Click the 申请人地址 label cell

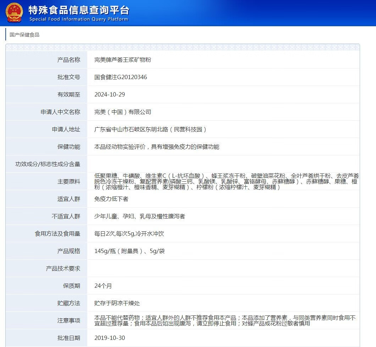pos(46,129)
